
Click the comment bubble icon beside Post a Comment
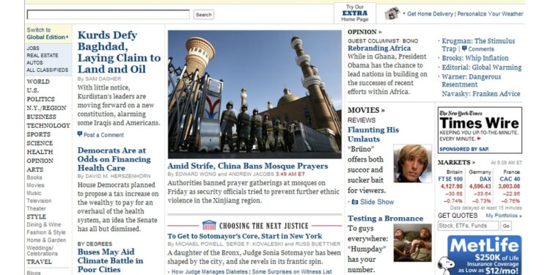(80, 134)
